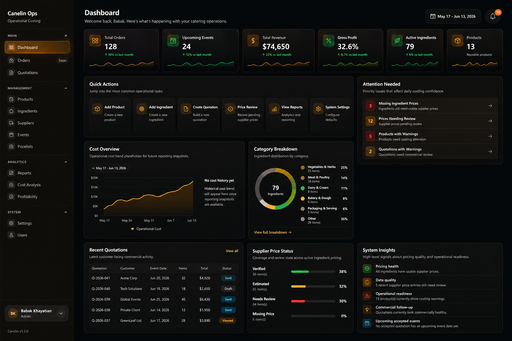Click the View Reports chart icon
This screenshot has height=341, width=512.
coord(274,109)
